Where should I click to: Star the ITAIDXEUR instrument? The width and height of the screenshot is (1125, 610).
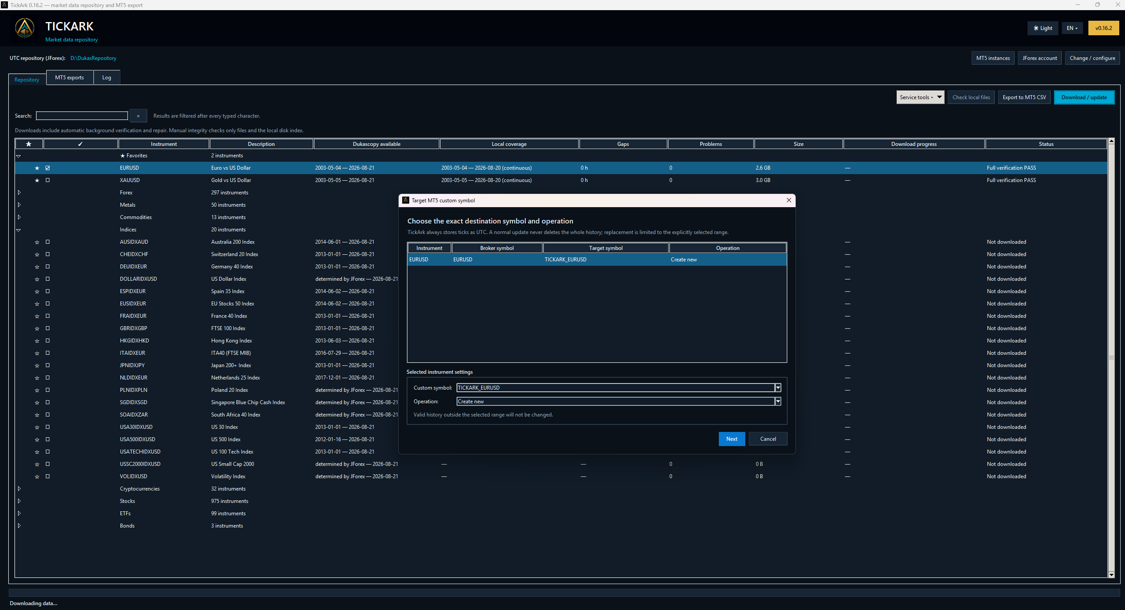point(37,353)
